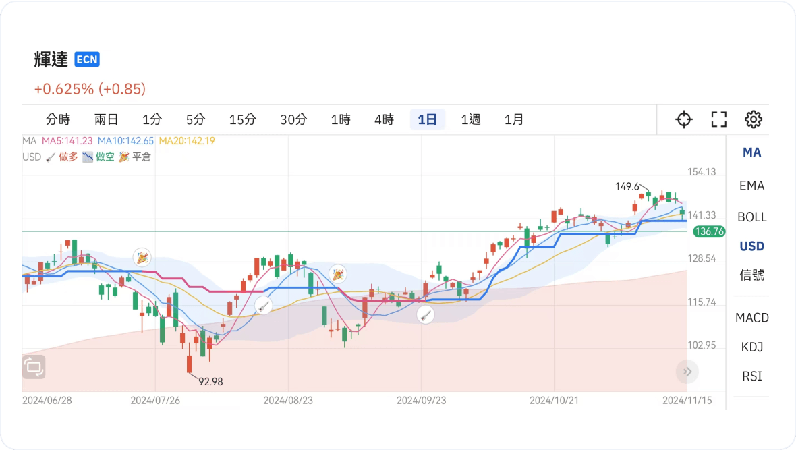Click the crosshair cursor icon
Image resolution: width=796 pixels, height=450 pixels.
(684, 119)
